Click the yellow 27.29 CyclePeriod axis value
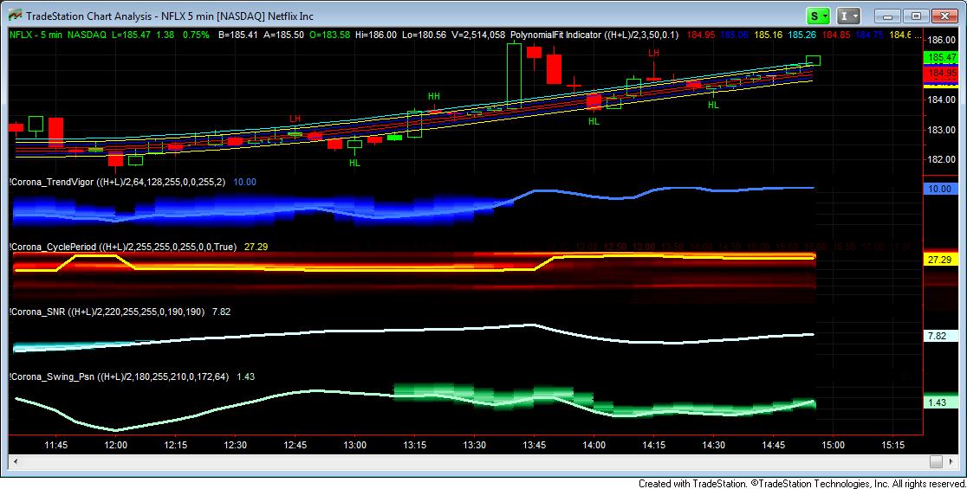The image size is (967, 489). (x=940, y=260)
